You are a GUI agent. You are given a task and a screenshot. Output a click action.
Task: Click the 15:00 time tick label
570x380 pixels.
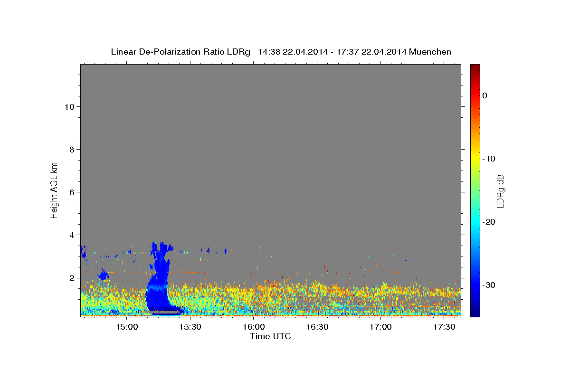(x=127, y=327)
